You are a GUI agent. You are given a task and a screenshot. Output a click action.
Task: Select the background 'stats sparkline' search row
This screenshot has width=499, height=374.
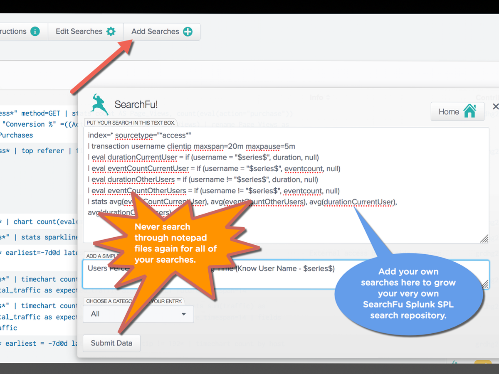(x=39, y=237)
